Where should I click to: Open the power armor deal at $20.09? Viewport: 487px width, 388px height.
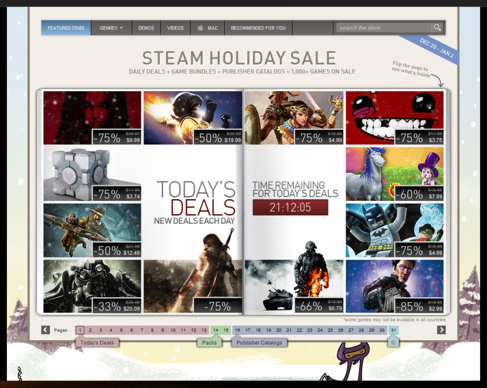coord(92,286)
